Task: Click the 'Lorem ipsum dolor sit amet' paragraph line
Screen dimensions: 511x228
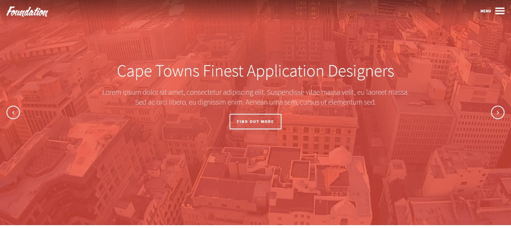Action: pyautogui.click(x=256, y=92)
